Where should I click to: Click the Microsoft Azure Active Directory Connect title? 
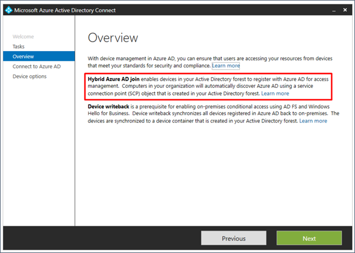tap(65, 10)
